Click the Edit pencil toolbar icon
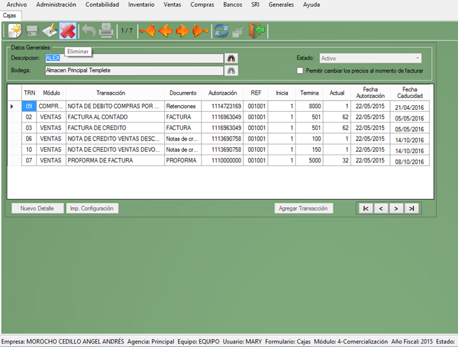Viewport: 458px width, 347px height. pos(49,31)
